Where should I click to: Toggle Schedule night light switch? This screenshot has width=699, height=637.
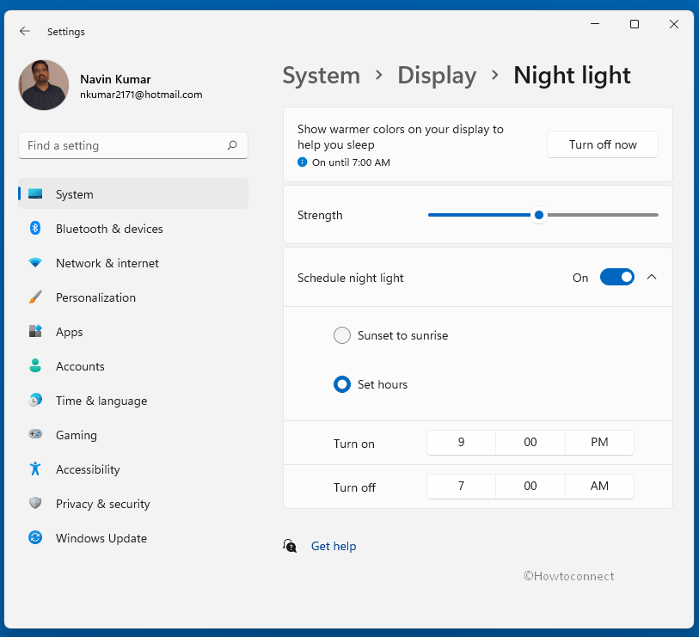coord(617,277)
